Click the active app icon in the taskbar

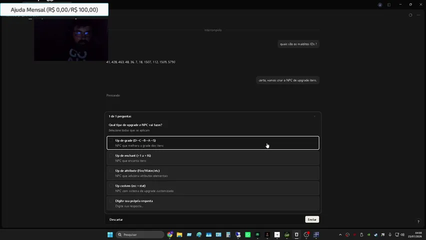point(297,234)
